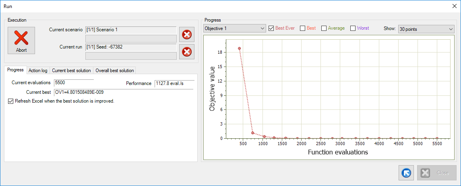This screenshot has width=461, height=186.
Task: Open the Objective 1 dropdown
Action: 235,28
